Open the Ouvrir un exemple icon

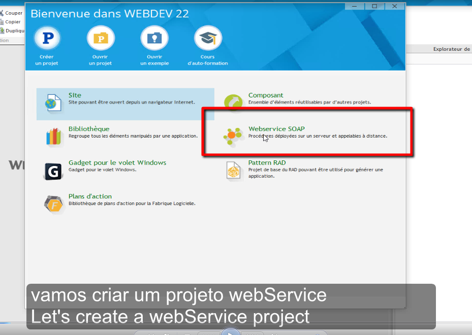(x=154, y=38)
